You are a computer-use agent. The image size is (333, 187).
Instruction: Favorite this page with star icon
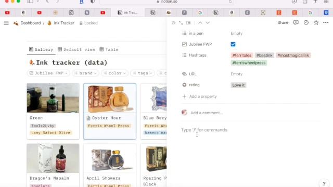click(x=316, y=22)
